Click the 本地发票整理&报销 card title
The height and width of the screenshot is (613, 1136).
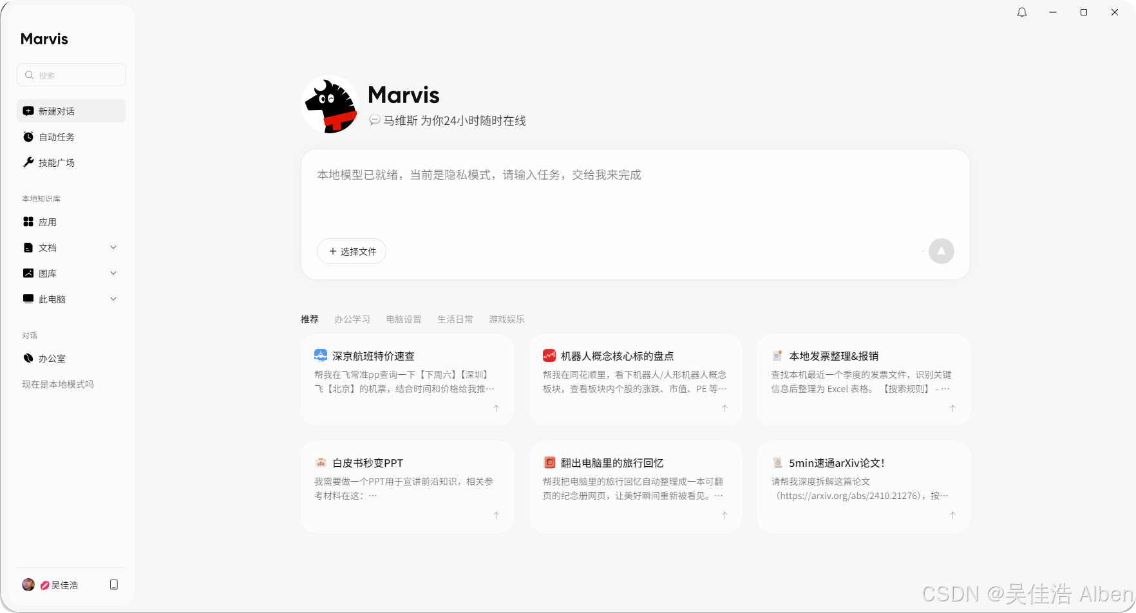click(x=834, y=356)
